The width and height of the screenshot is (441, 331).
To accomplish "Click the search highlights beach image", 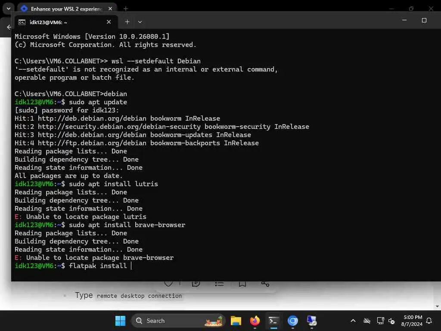I will pos(214,321).
